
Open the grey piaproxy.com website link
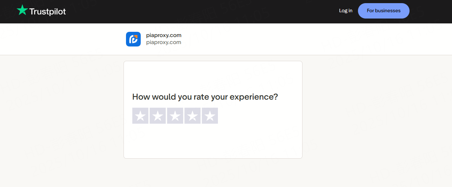coord(164,43)
